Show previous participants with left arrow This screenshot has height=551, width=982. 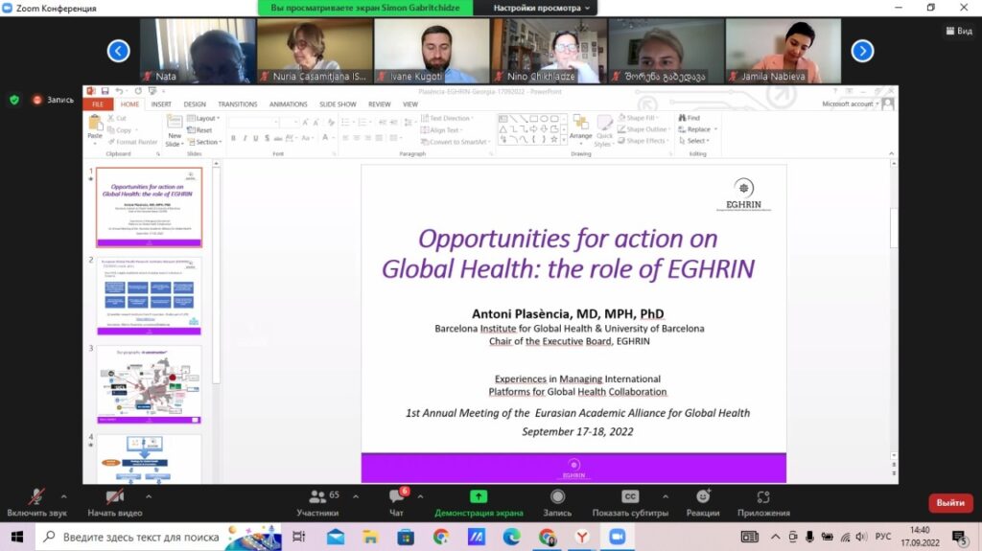coord(118,51)
